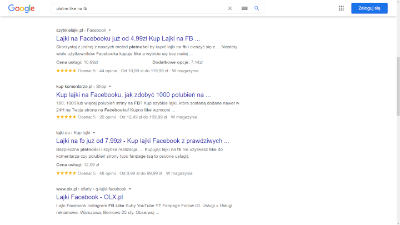Image resolution: width=400 pixels, height=225 pixels.
Task: Expand the arrow next to szybkielajki.pl › Facebook
Action: (110, 30)
